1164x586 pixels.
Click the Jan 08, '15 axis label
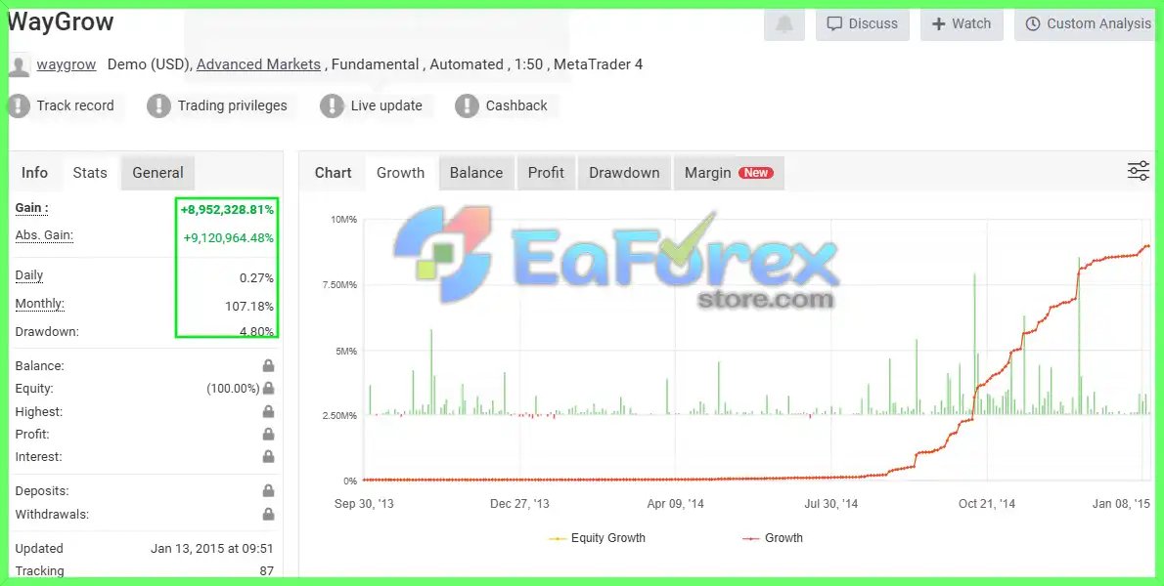coord(1121,504)
